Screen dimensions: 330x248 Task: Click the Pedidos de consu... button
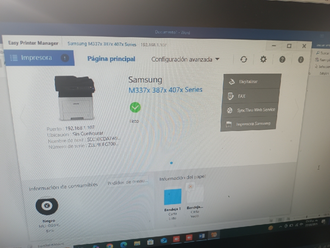click(128, 182)
